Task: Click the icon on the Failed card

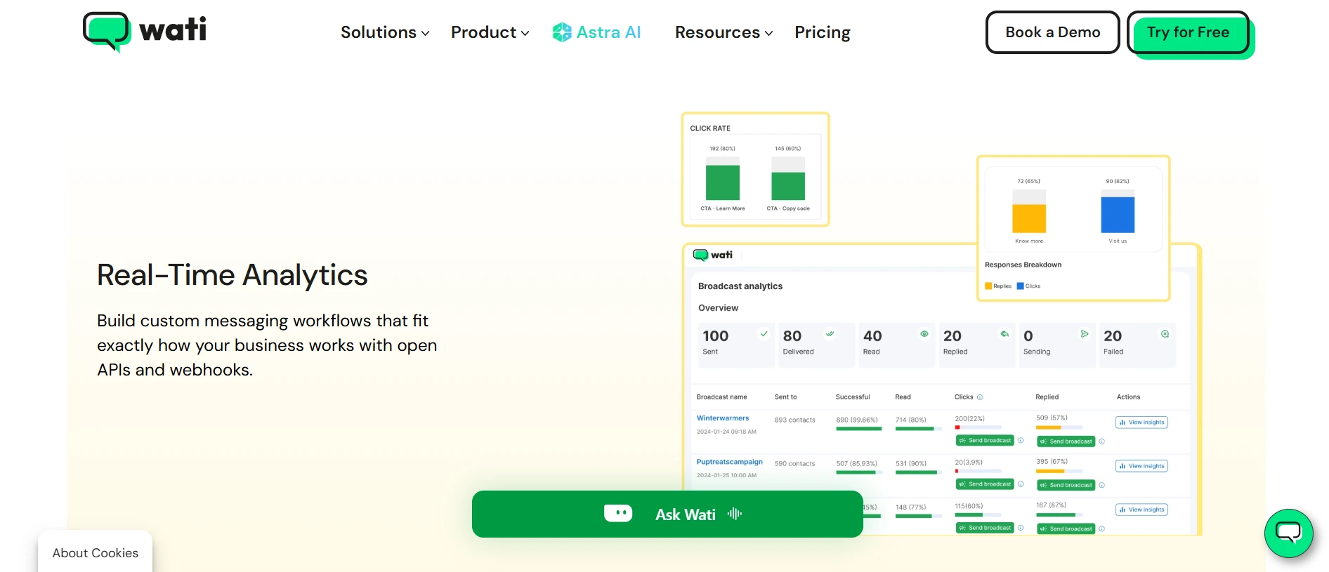Action: tap(1165, 334)
